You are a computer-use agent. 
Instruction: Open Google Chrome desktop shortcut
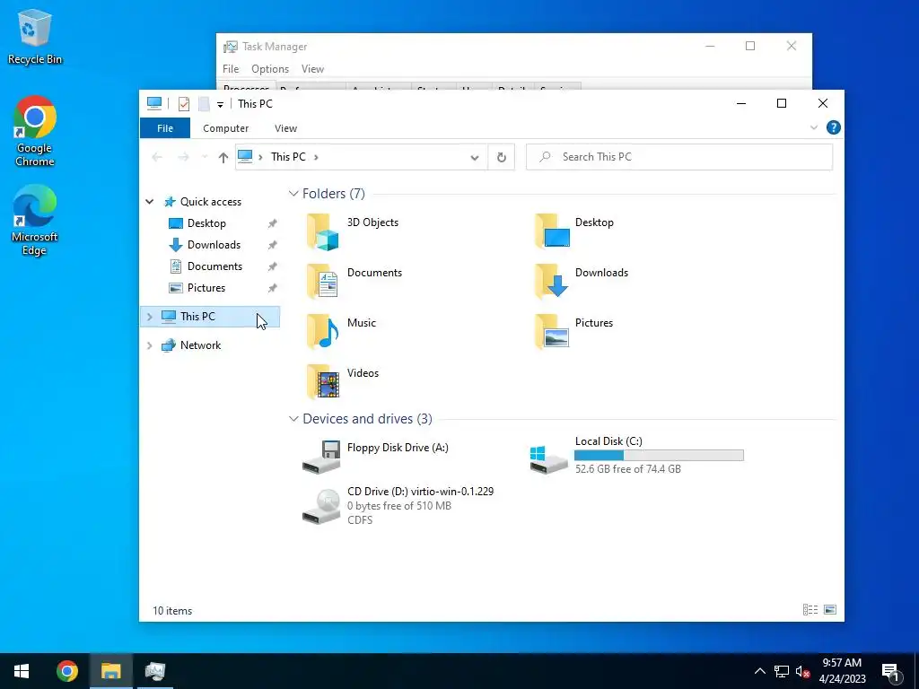(35, 131)
